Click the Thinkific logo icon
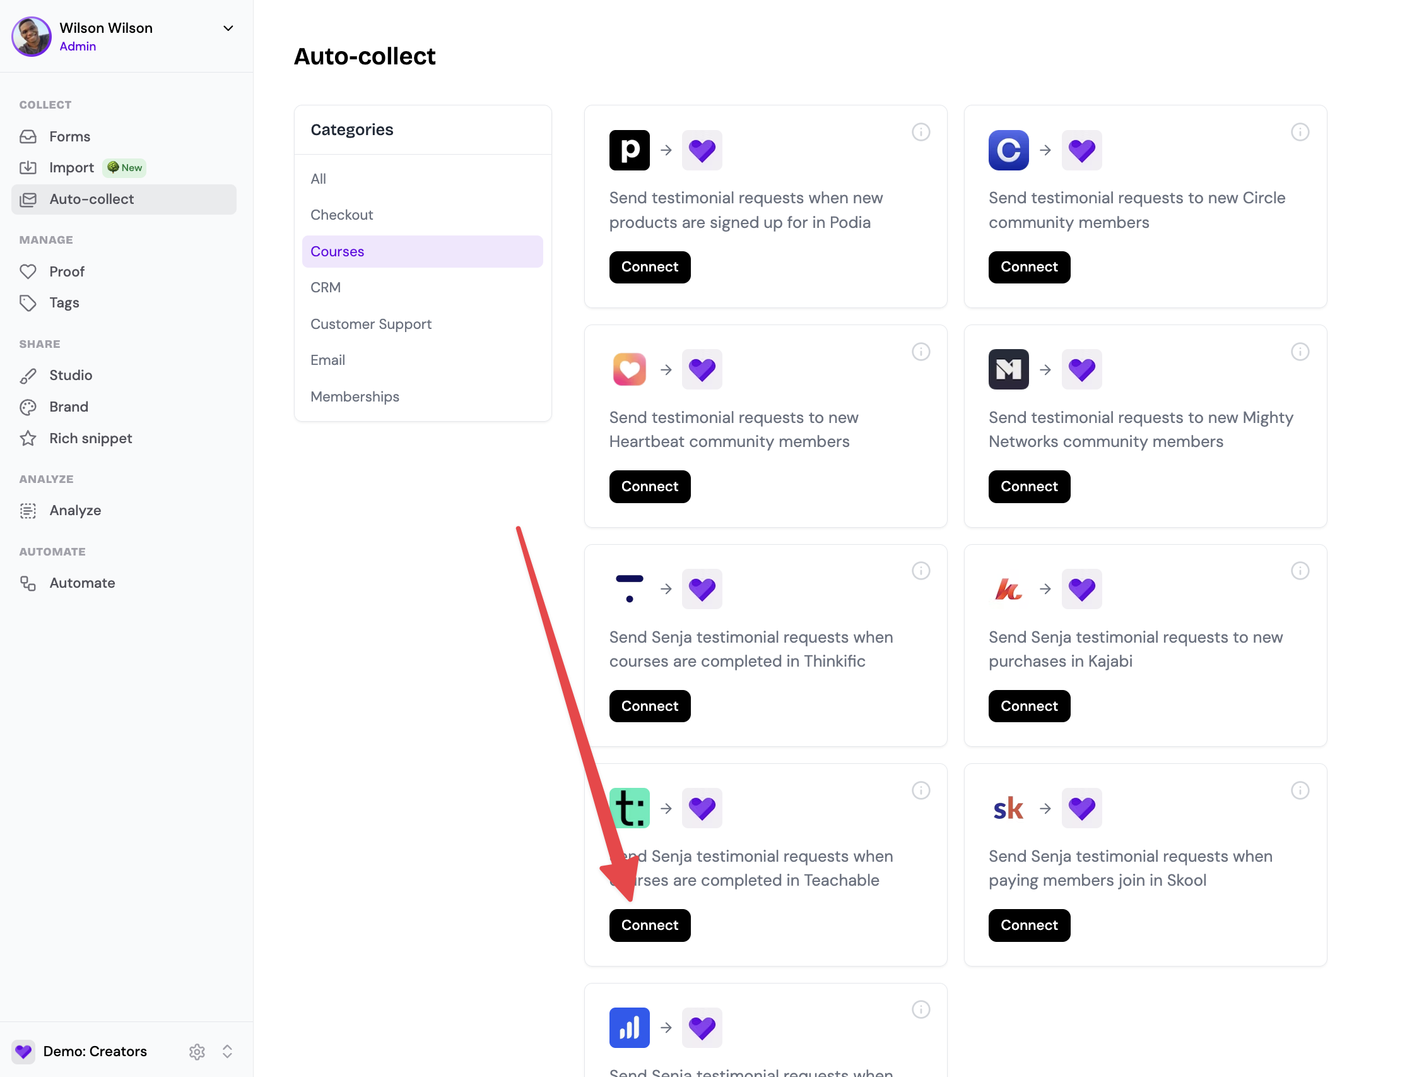This screenshot has height=1077, width=1412. pyautogui.click(x=629, y=588)
